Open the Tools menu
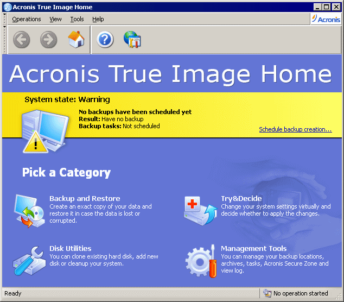Image resolution: width=344 pixels, height=302 pixels. pos(77,19)
